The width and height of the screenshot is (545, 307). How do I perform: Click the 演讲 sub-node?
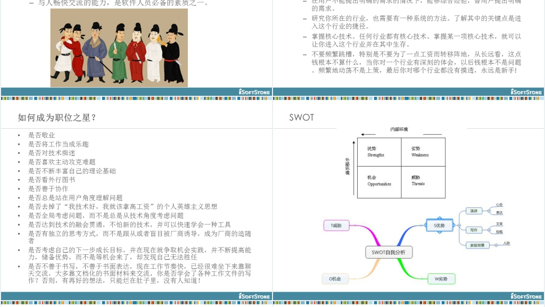click(474, 211)
